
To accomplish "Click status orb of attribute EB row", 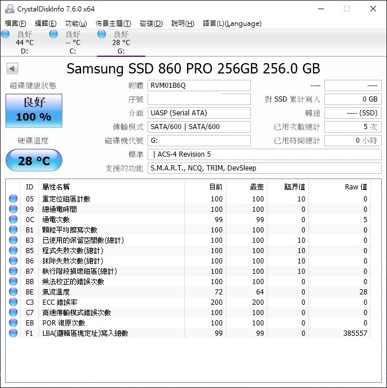I will pos(13,323).
